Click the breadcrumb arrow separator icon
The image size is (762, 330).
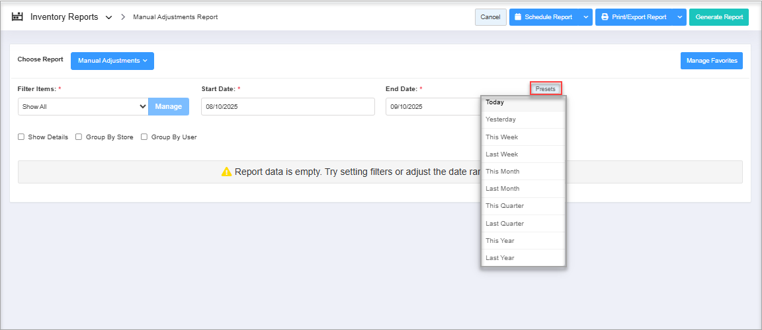tap(123, 17)
